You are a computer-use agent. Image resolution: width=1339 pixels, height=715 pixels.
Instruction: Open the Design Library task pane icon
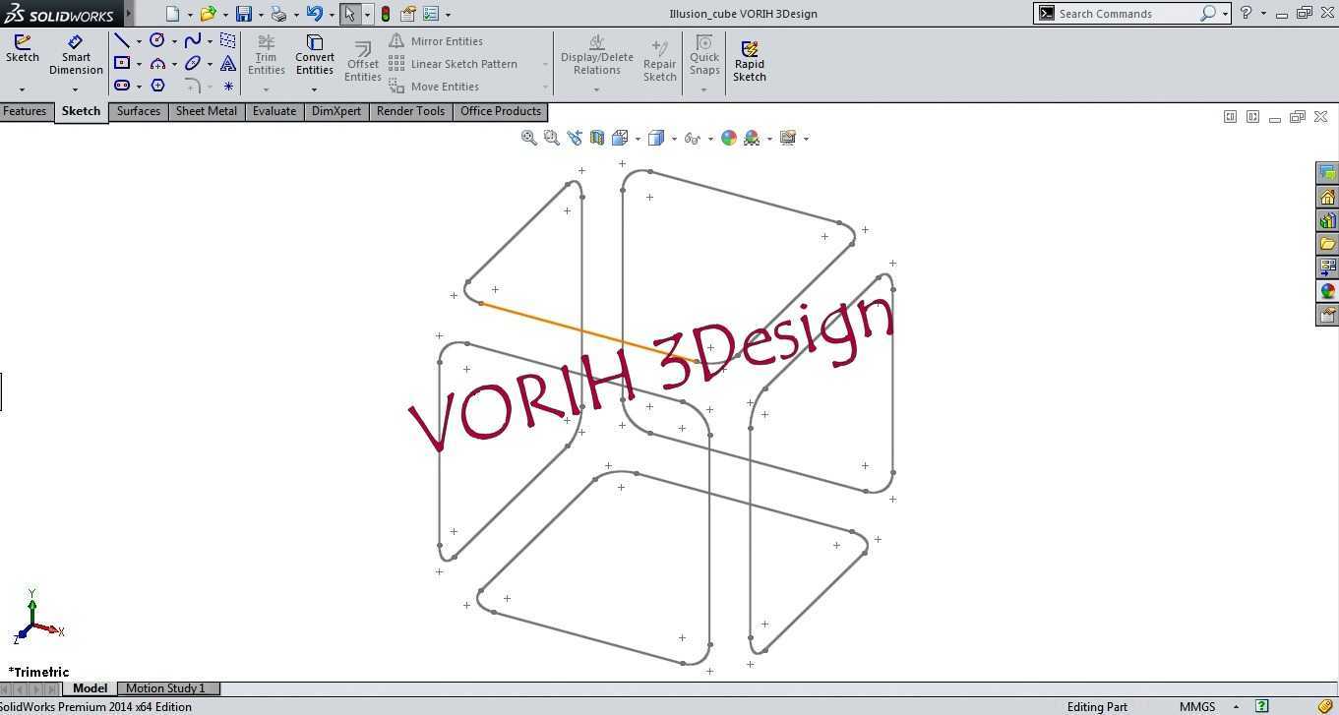pyautogui.click(x=1328, y=220)
